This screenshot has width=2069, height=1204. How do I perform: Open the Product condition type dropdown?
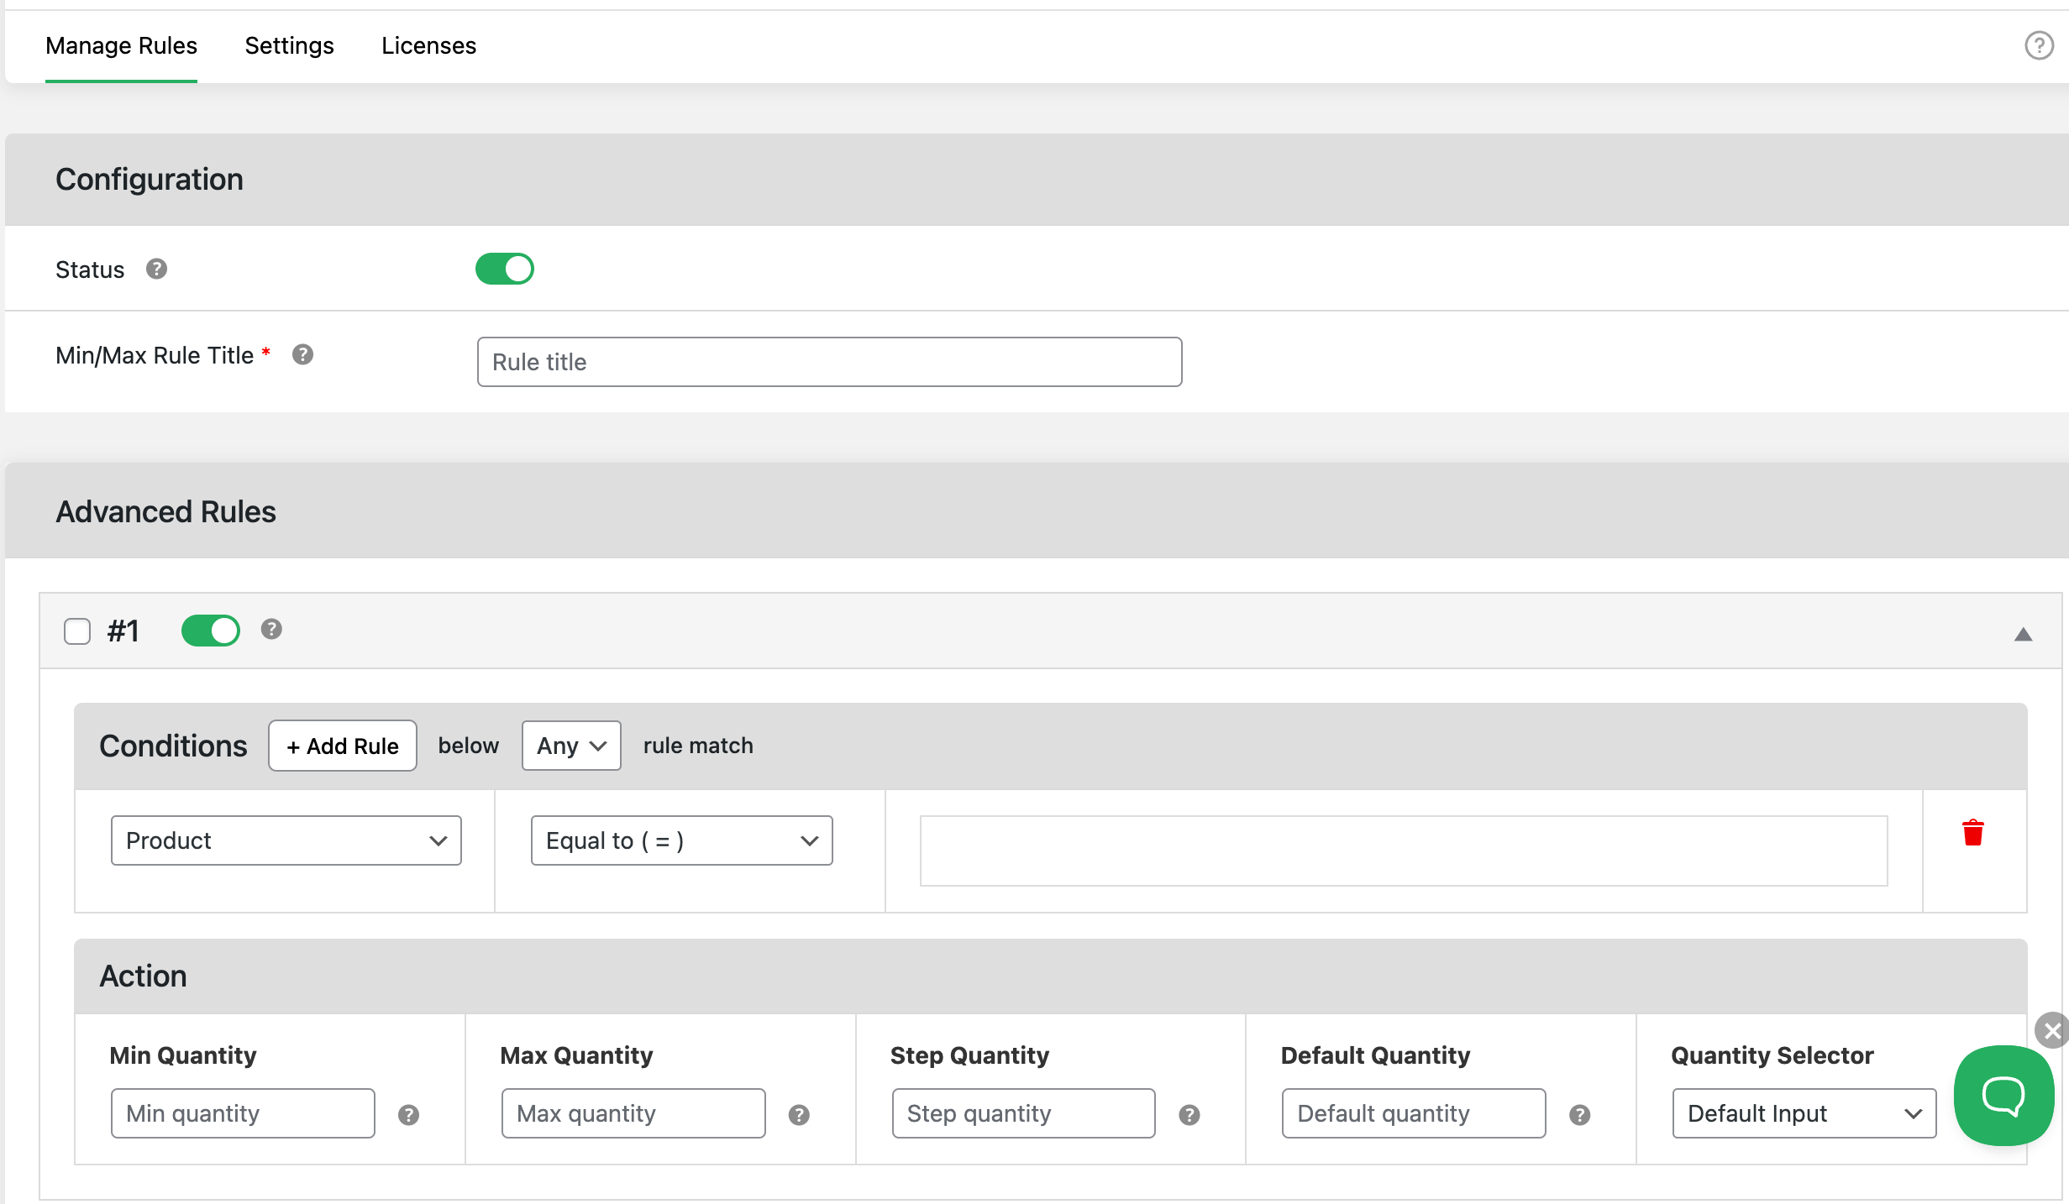click(286, 840)
